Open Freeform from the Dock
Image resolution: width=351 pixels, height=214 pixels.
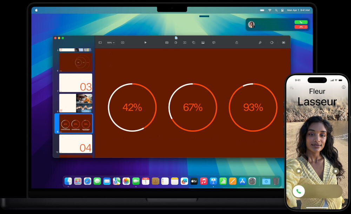[x=184, y=181]
